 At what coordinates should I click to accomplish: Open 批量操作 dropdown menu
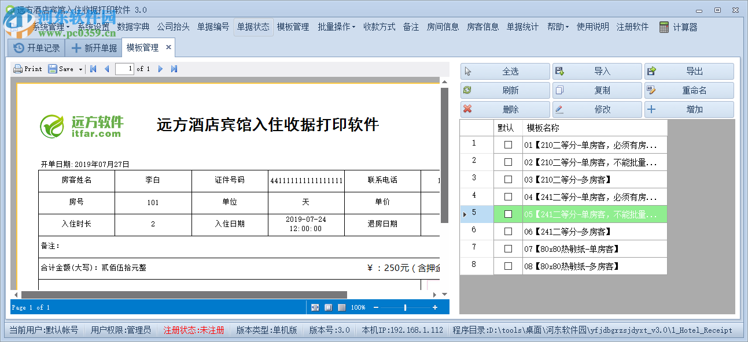tap(337, 27)
